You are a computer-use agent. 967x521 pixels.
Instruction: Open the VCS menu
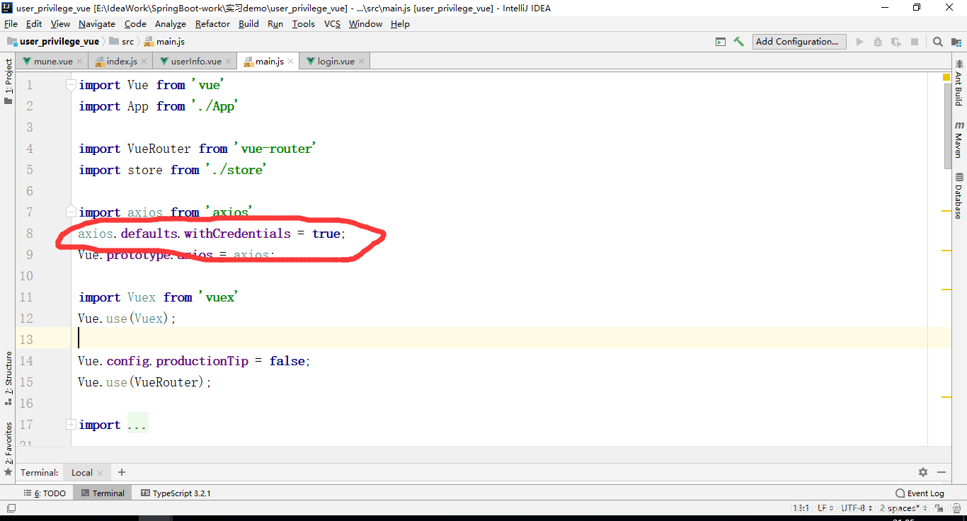[332, 24]
